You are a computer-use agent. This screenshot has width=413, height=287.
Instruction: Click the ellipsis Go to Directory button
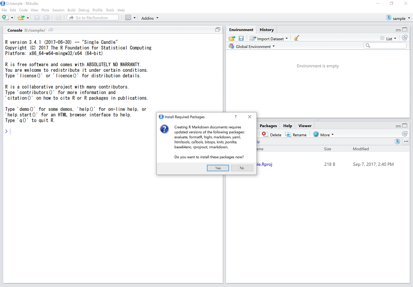point(406,142)
